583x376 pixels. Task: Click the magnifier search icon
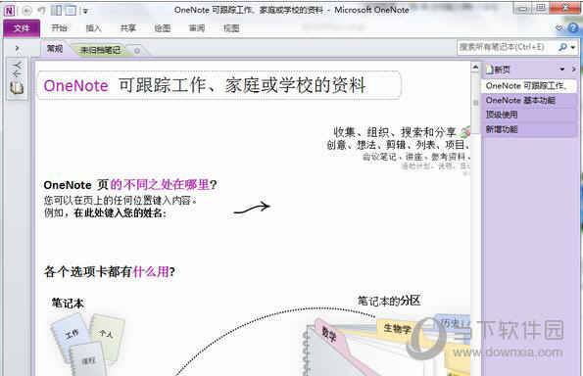tap(562, 47)
